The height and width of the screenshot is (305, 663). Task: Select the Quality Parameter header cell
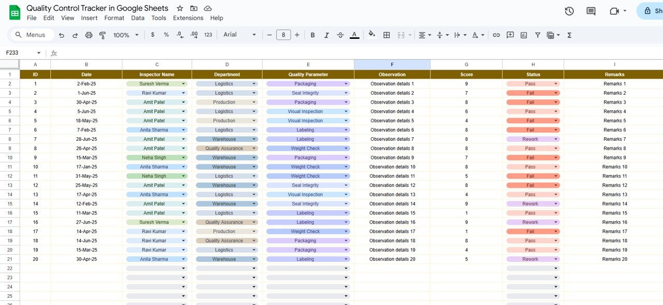point(308,75)
